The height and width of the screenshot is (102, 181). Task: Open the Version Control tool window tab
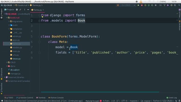click(25, 98)
